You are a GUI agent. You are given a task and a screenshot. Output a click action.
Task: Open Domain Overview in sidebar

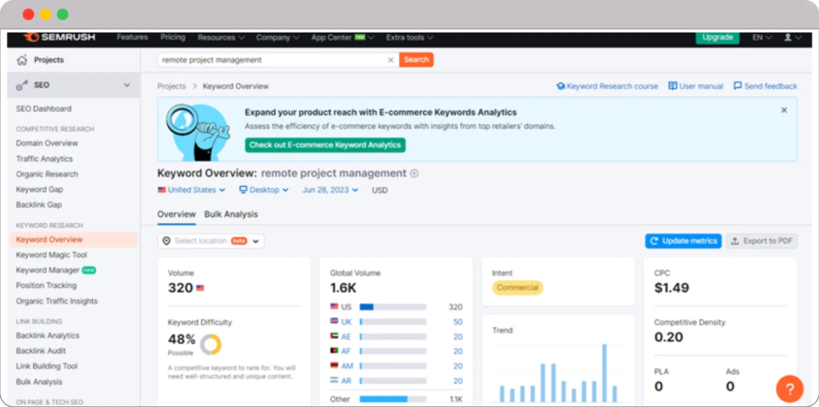pos(47,143)
